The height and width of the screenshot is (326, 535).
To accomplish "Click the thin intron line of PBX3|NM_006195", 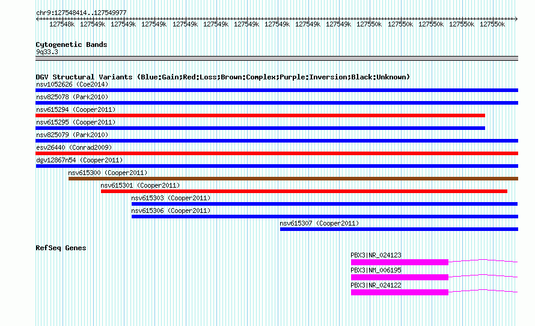I will [483, 275].
